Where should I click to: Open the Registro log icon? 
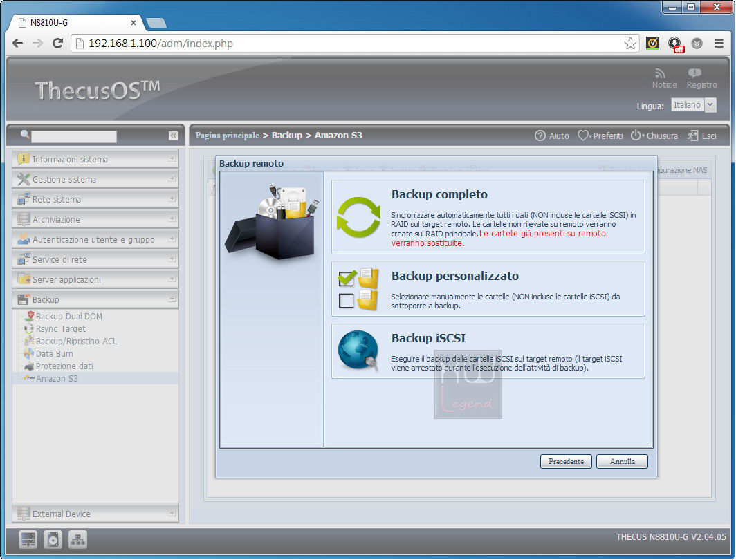[694, 73]
